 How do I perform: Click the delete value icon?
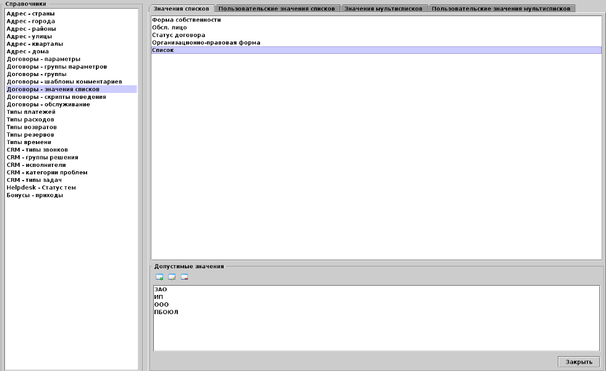click(184, 276)
